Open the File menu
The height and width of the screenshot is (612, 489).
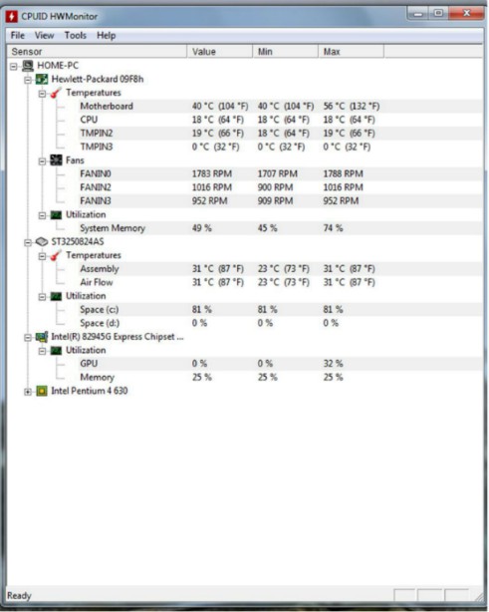18,36
